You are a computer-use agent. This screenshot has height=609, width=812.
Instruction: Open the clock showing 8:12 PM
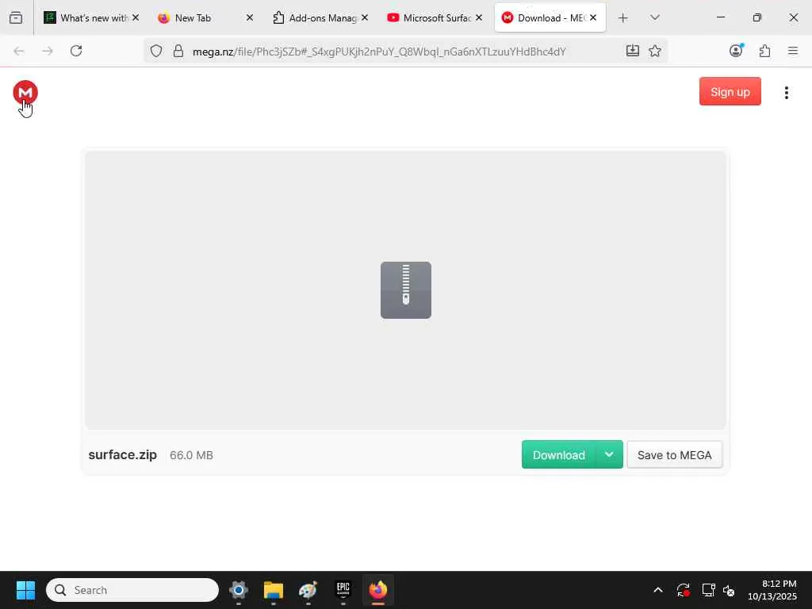772,590
